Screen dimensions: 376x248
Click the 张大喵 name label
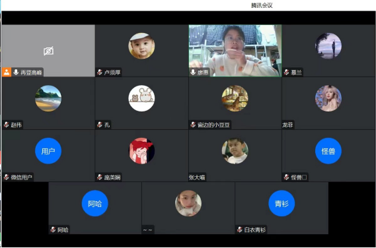(x=197, y=177)
